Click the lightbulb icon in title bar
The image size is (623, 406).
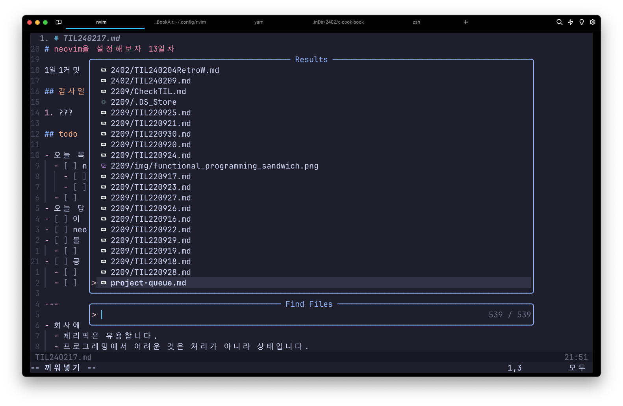pos(582,22)
